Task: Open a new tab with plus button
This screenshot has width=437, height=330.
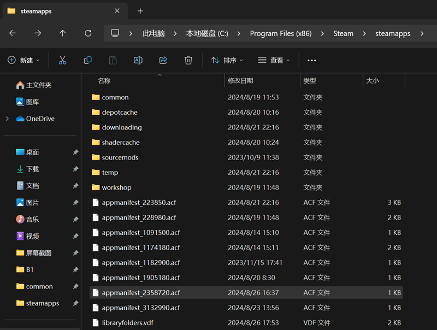Action: click(x=140, y=11)
